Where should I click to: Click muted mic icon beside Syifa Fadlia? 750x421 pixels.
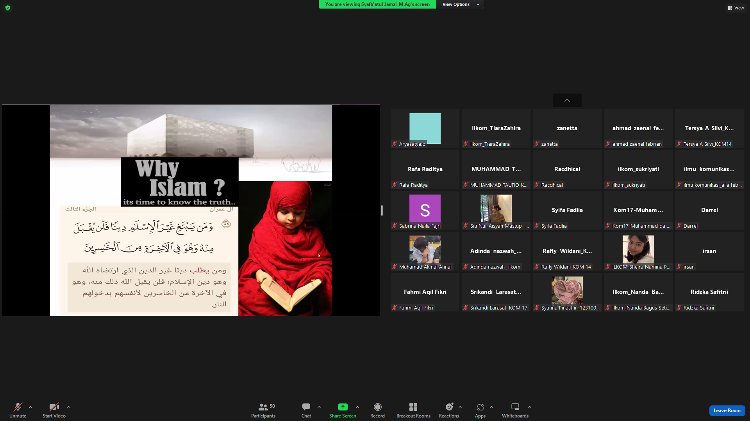[x=537, y=226]
